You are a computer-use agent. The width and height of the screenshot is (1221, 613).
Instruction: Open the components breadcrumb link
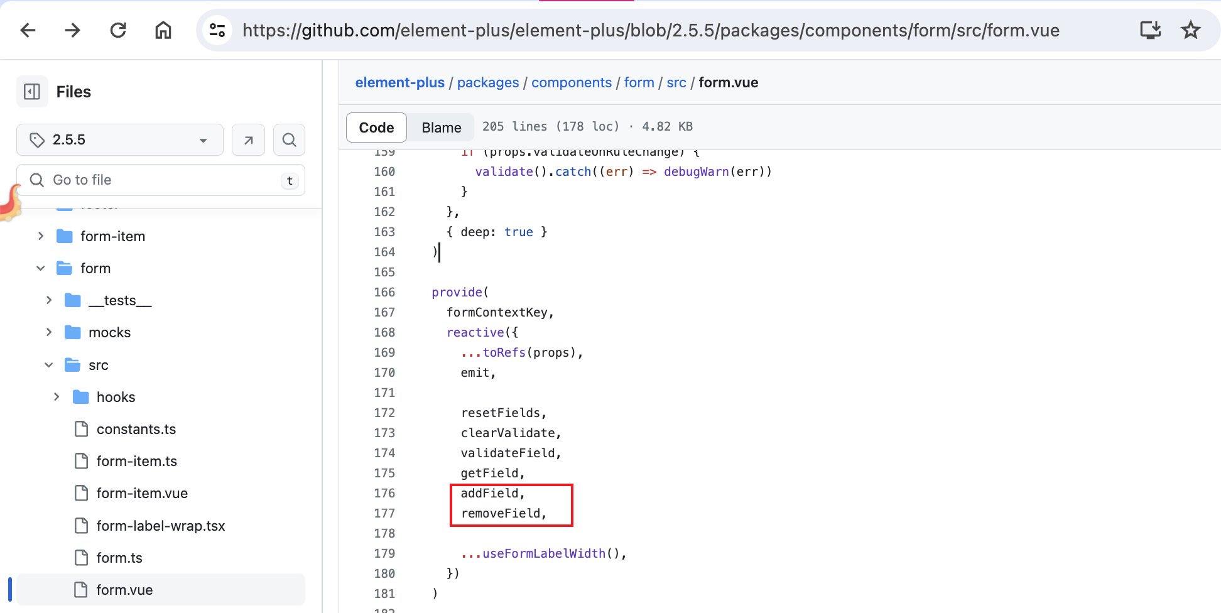coord(571,82)
